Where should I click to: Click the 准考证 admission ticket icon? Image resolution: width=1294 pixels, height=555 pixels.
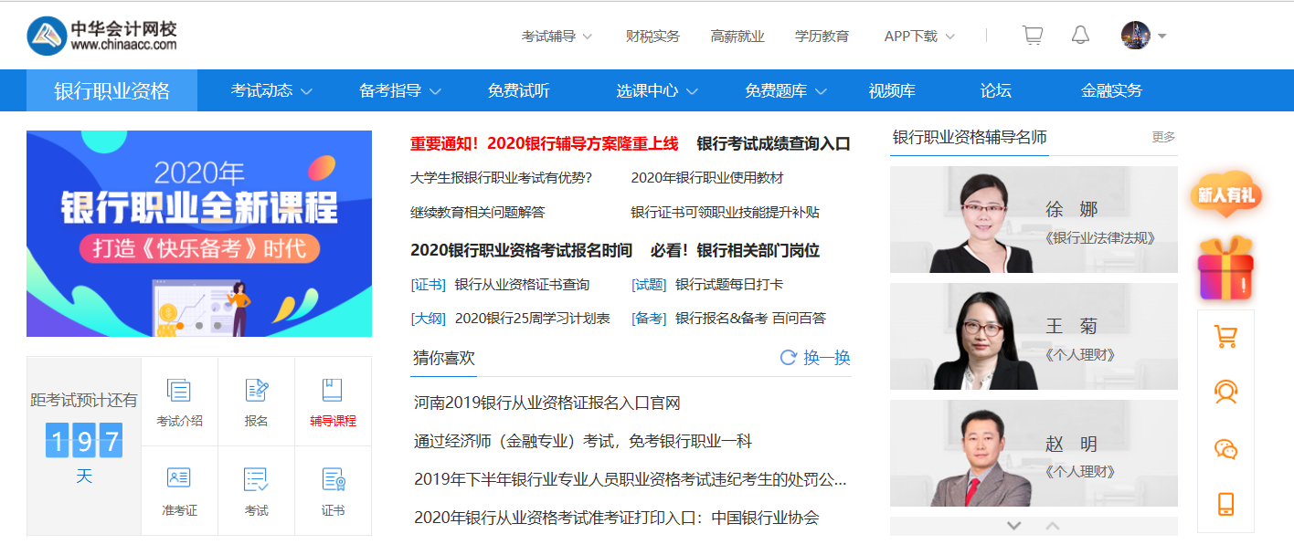click(179, 491)
